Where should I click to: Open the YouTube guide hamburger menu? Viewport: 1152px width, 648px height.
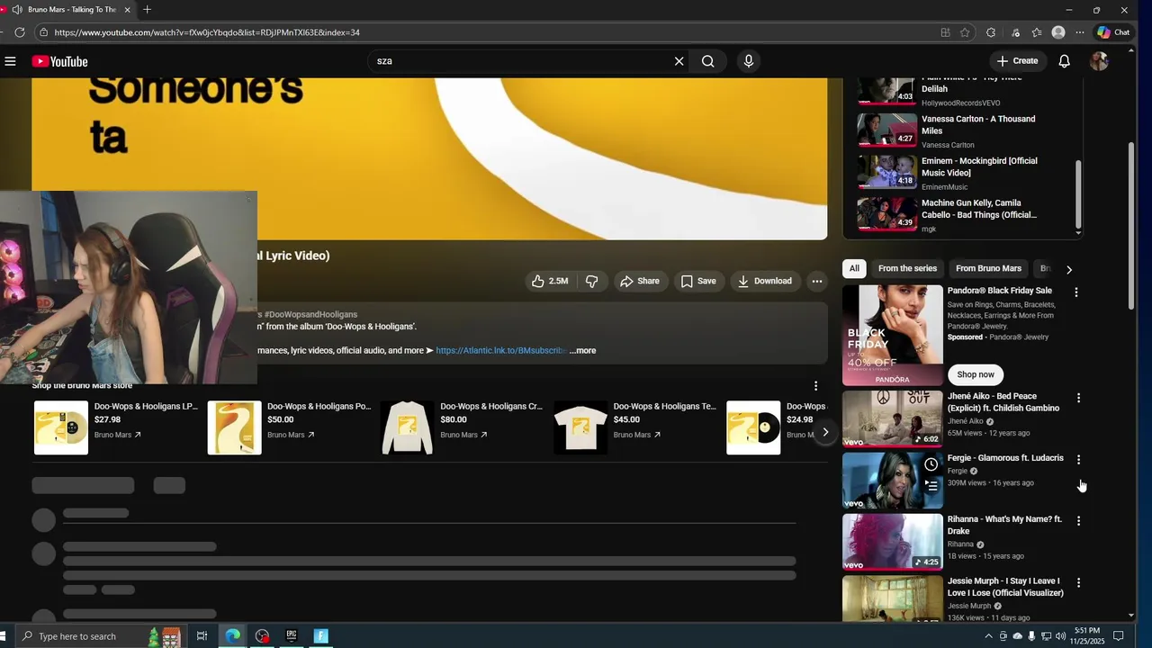click(10, 61)
